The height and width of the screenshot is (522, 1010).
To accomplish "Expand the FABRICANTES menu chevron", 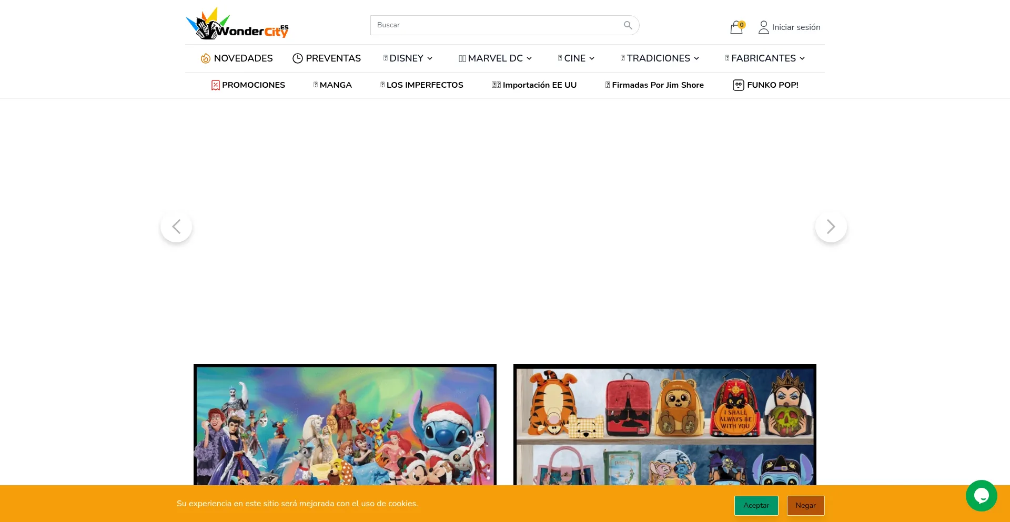I will pyautogui.click(x=802, y=58).
